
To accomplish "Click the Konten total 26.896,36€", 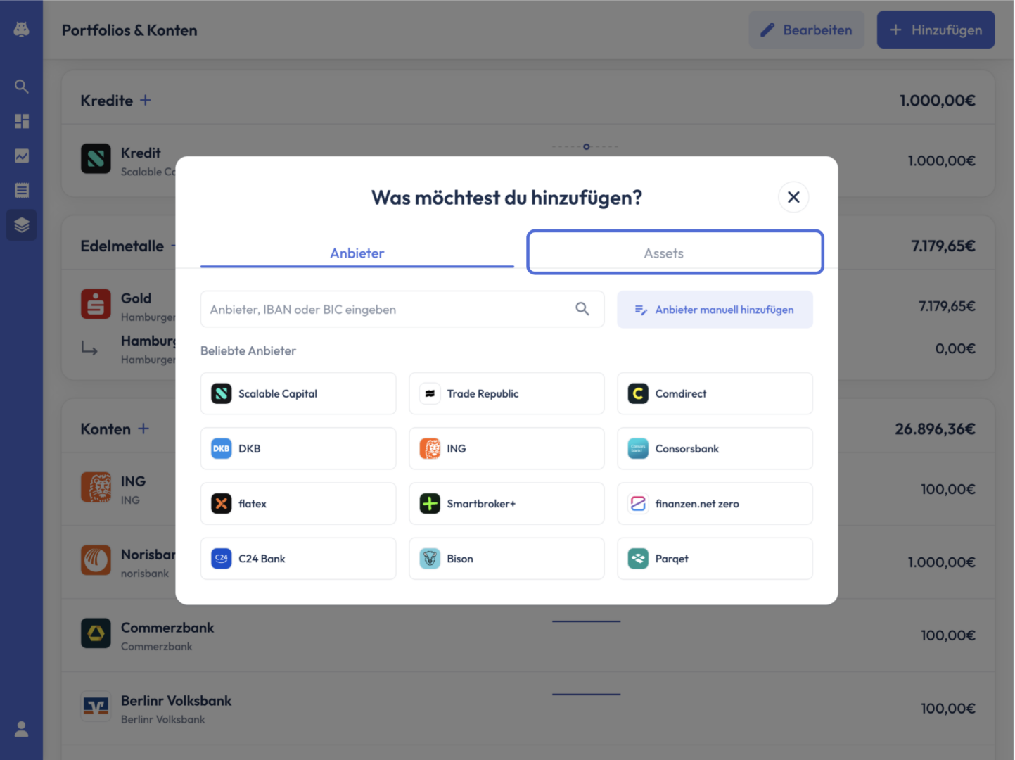I will (x=935, y=429).
